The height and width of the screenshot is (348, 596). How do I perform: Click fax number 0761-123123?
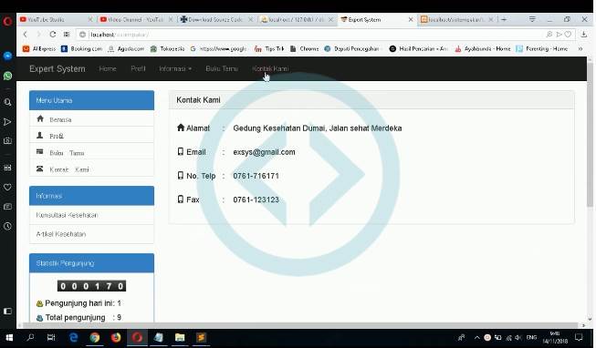(x=256, y=200)
